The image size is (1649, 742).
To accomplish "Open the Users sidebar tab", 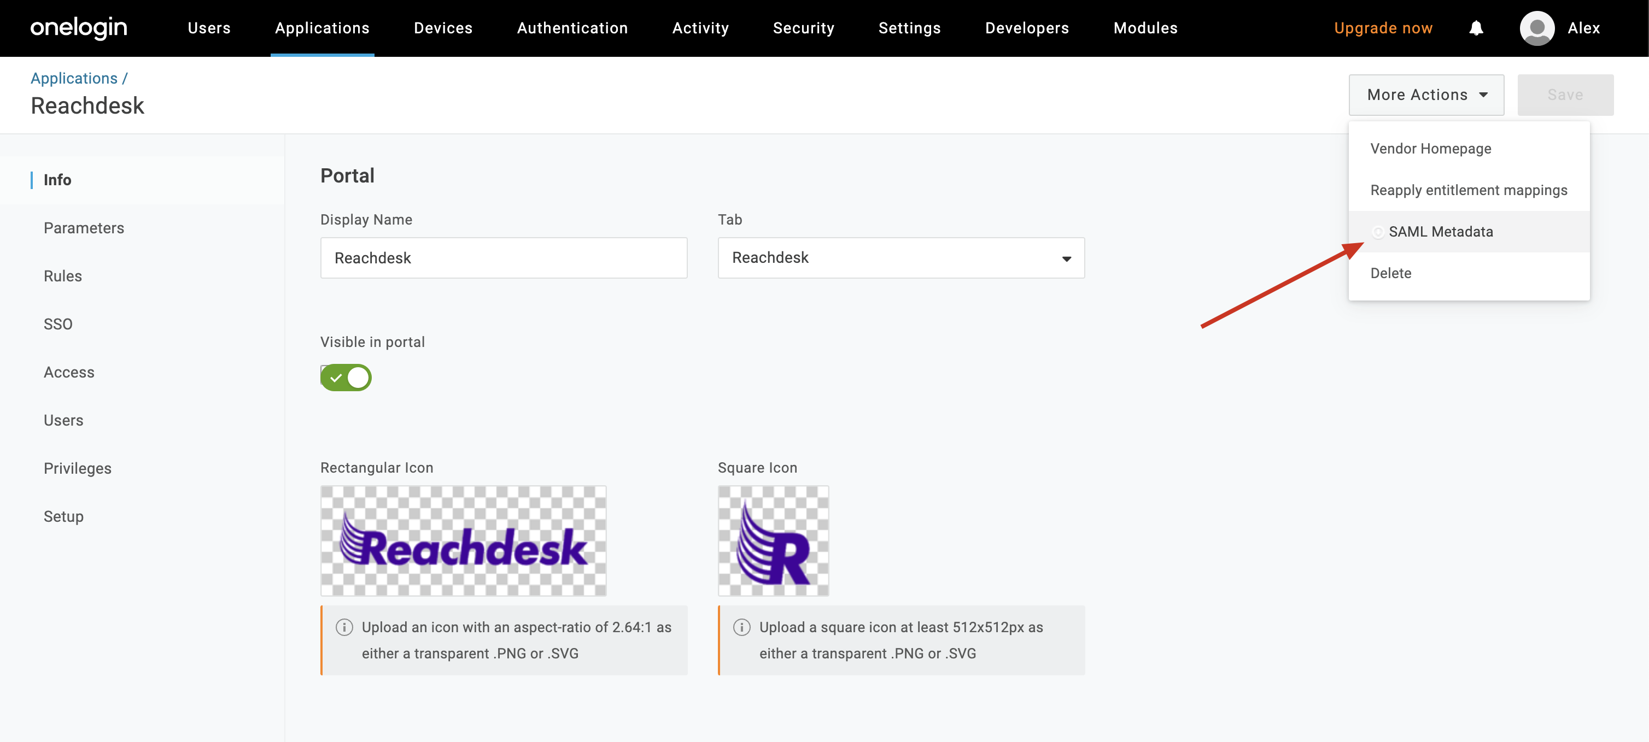I will pos(63,420).
